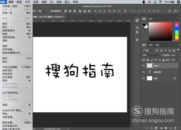The width and height of the screenshot is (181, 130).
Task: Toggle the show transform controls checkbox
Action: [x=49, y=11]
